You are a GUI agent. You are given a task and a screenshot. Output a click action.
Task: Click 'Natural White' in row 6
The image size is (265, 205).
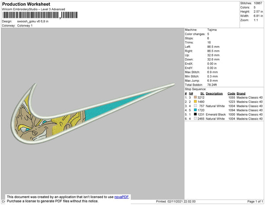(215, 119)
